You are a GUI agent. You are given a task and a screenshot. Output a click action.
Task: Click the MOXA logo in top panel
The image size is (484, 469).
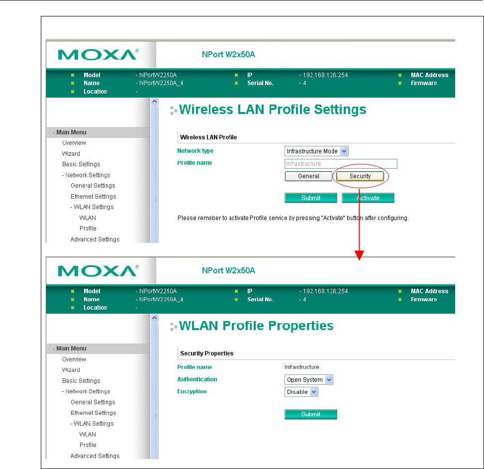coord(98,55)
